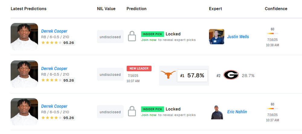This screenshot has height=134, width=302.
Task: Click the star rating in first Derrek Cooper row
Action: coord(52,43)
